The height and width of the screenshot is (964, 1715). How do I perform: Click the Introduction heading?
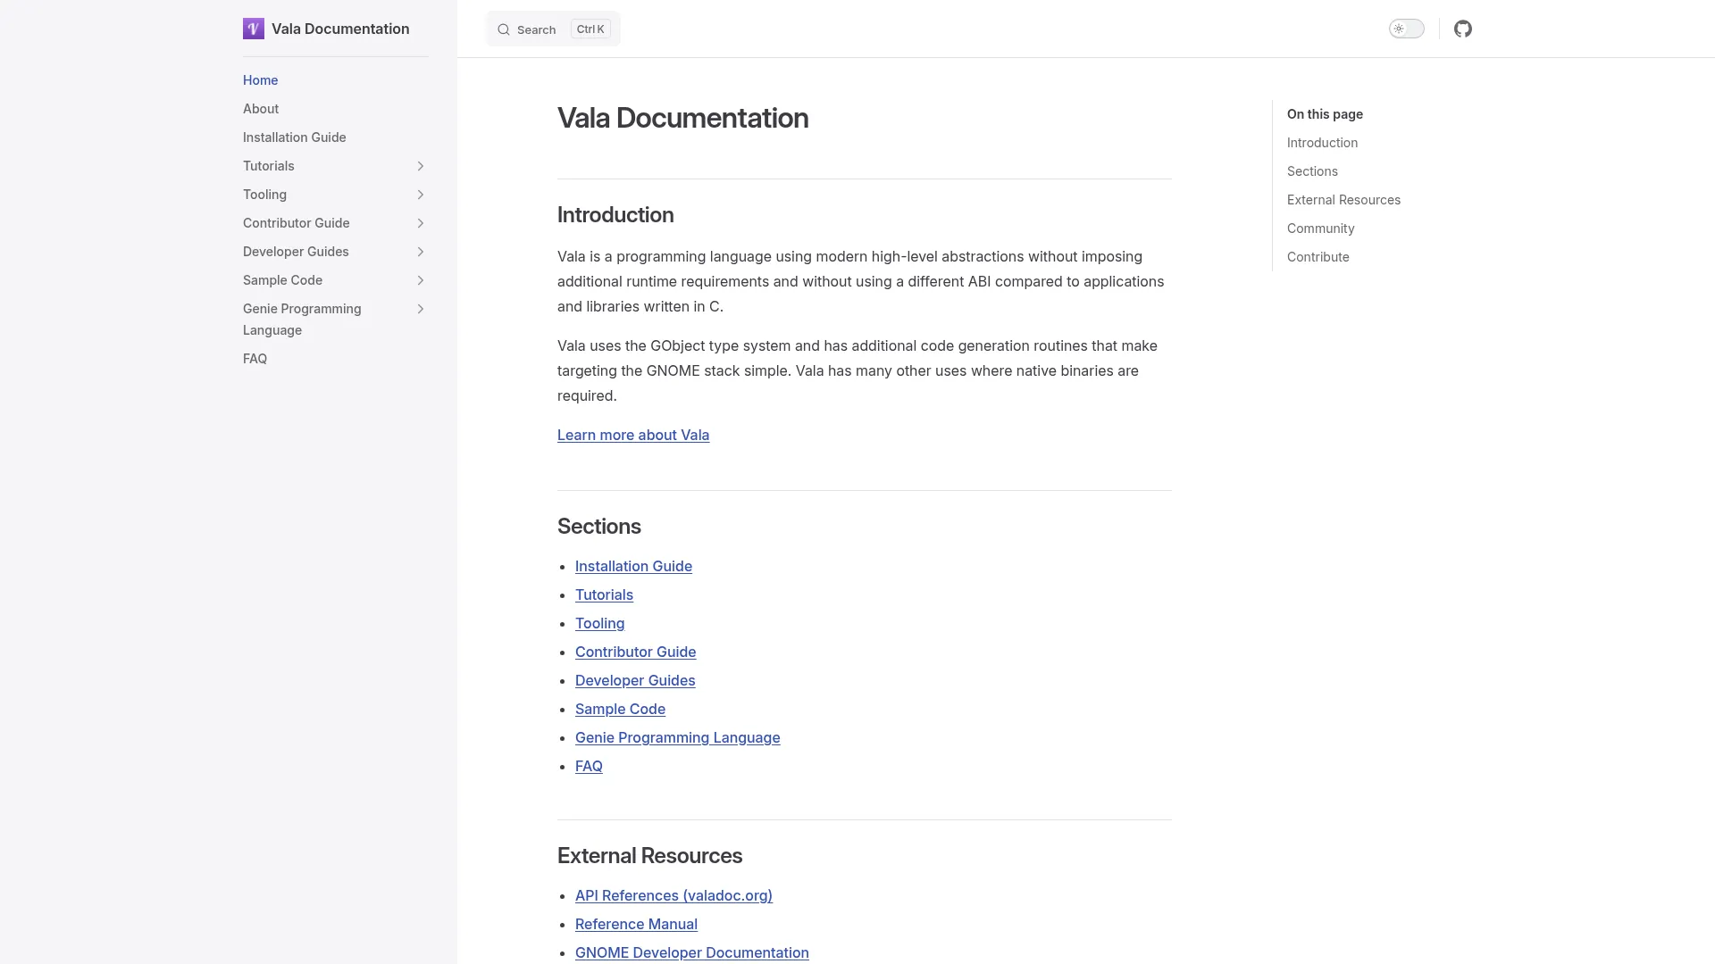pyautogui.click(x=615, y=215)
